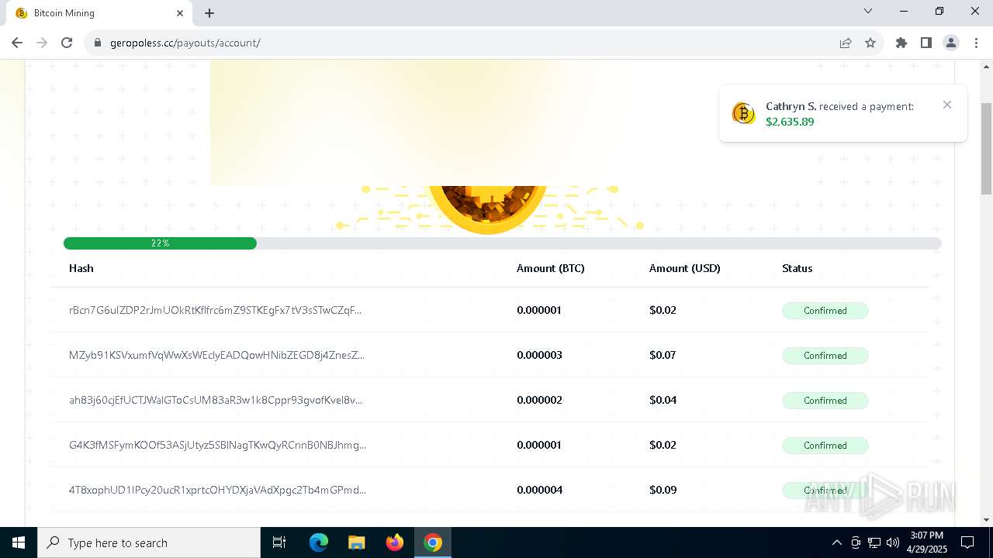Click Confirmed badge in the $0.07 row

pos(825,356)
